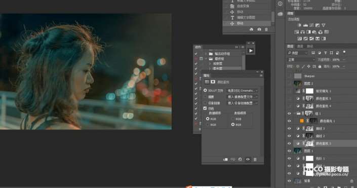Lock all layer attributes with padlock icon

[x=320, y=66]
